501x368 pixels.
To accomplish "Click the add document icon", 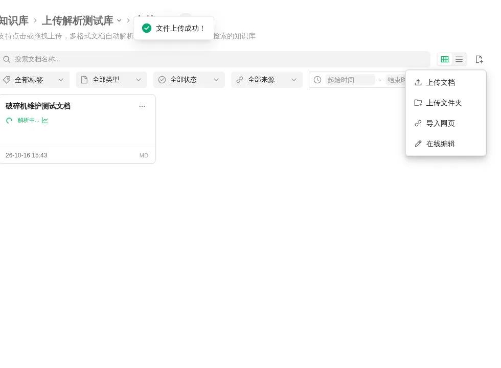I will [x=479, y=59].
